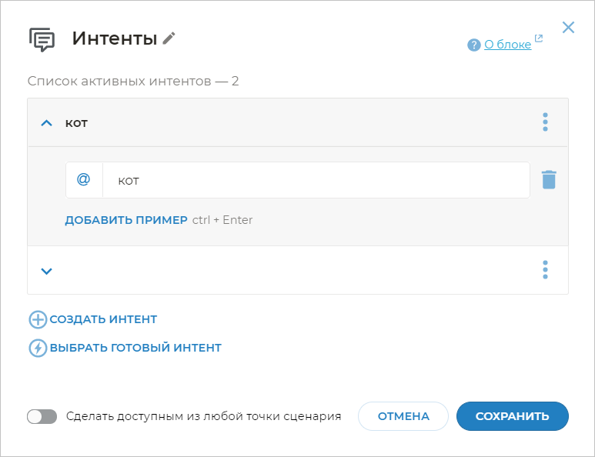The width and height of the screenshot is (595, 457).
Task: Click the Интенты block chat icon in the header
Action: (42, 39)
